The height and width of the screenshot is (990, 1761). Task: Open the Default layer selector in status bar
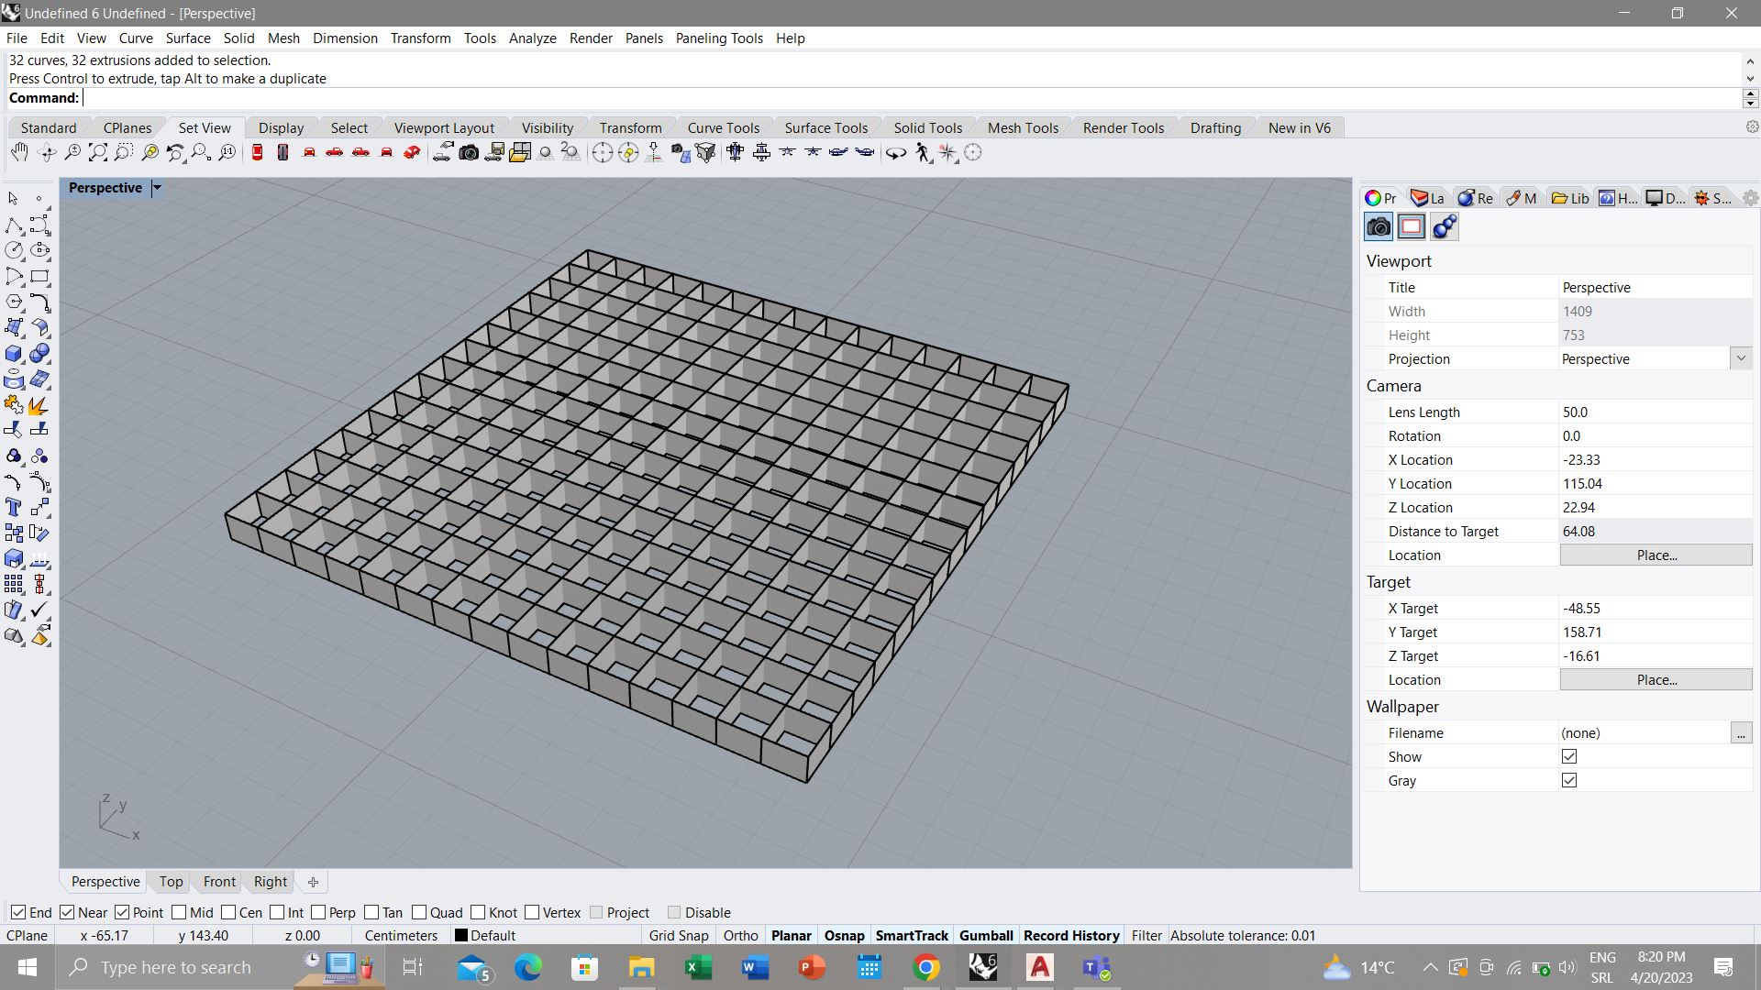pos(486,936)
